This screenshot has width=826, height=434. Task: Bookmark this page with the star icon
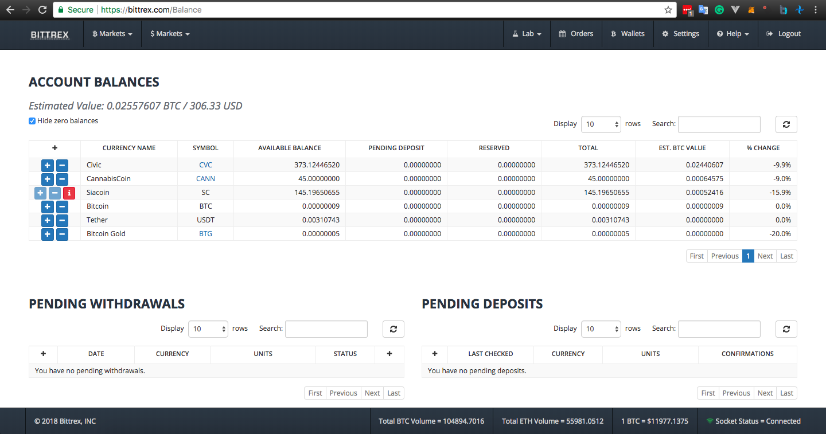(x=668, y=10)
